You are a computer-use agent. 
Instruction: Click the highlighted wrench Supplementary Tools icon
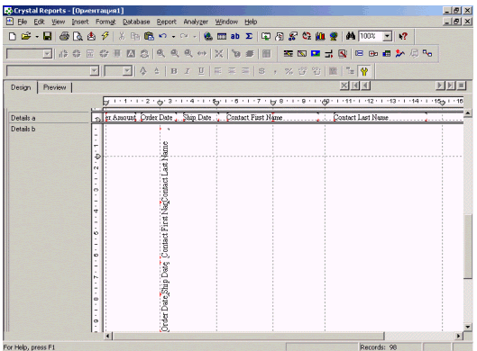point(364,71)
